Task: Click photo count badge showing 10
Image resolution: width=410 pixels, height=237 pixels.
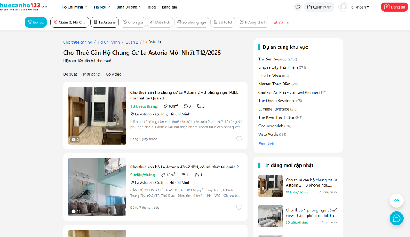Action: (76, 211)
